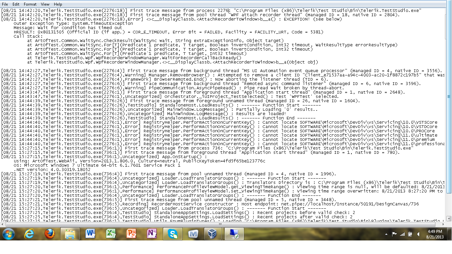Viewport: 452px width, 254px height.
Task: Click "OS: Microsoft Windows 7 Ultimate 64-bit" line
Action: point(97,165)
